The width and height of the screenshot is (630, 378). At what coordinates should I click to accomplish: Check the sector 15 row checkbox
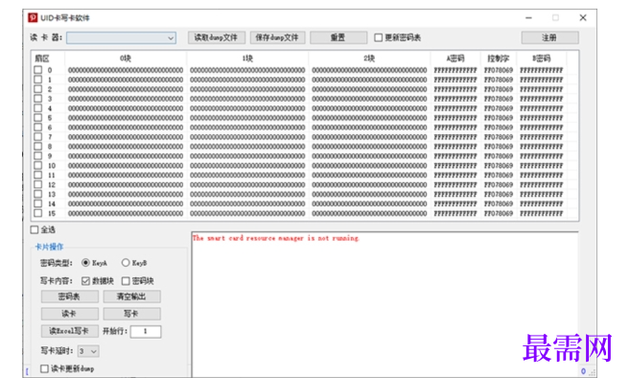38,213
